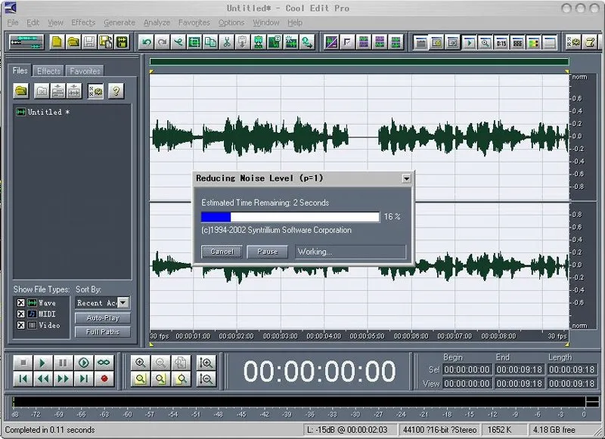Screen dimensions: 605x439
Task: Open the Help menu
Action: (x=295, y=23)
